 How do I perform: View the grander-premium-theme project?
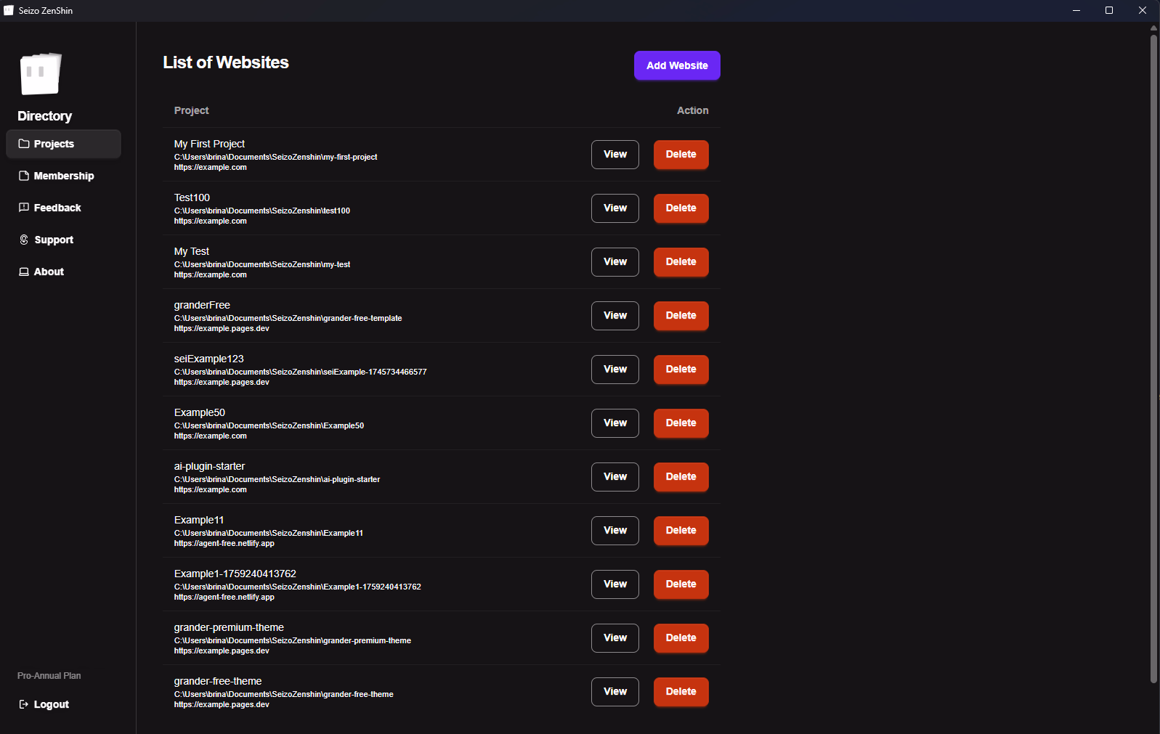coord(615,638)
